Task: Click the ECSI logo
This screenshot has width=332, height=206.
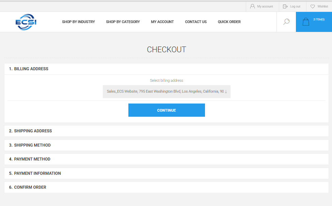Action: click(25, 21)
